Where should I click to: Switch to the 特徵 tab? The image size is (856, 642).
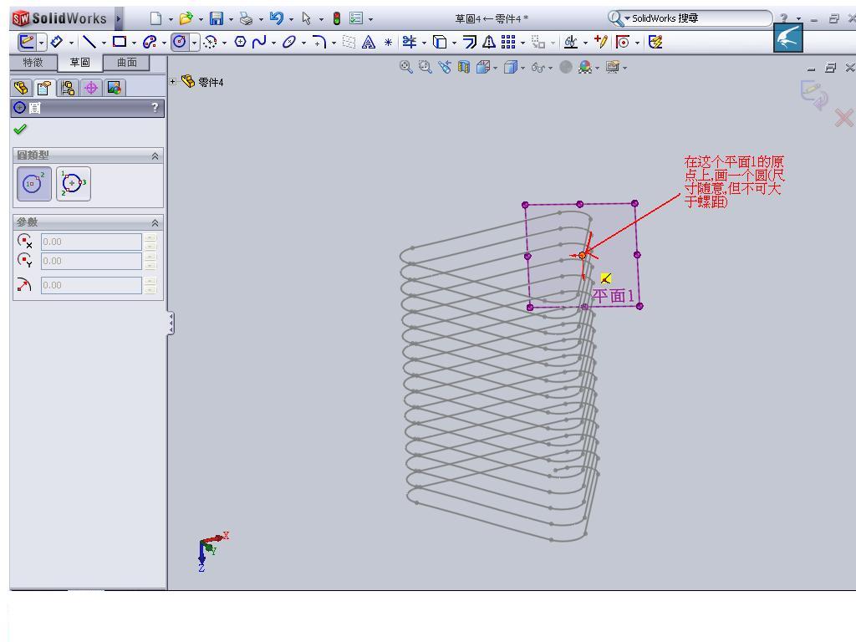[x=33, y=63]
